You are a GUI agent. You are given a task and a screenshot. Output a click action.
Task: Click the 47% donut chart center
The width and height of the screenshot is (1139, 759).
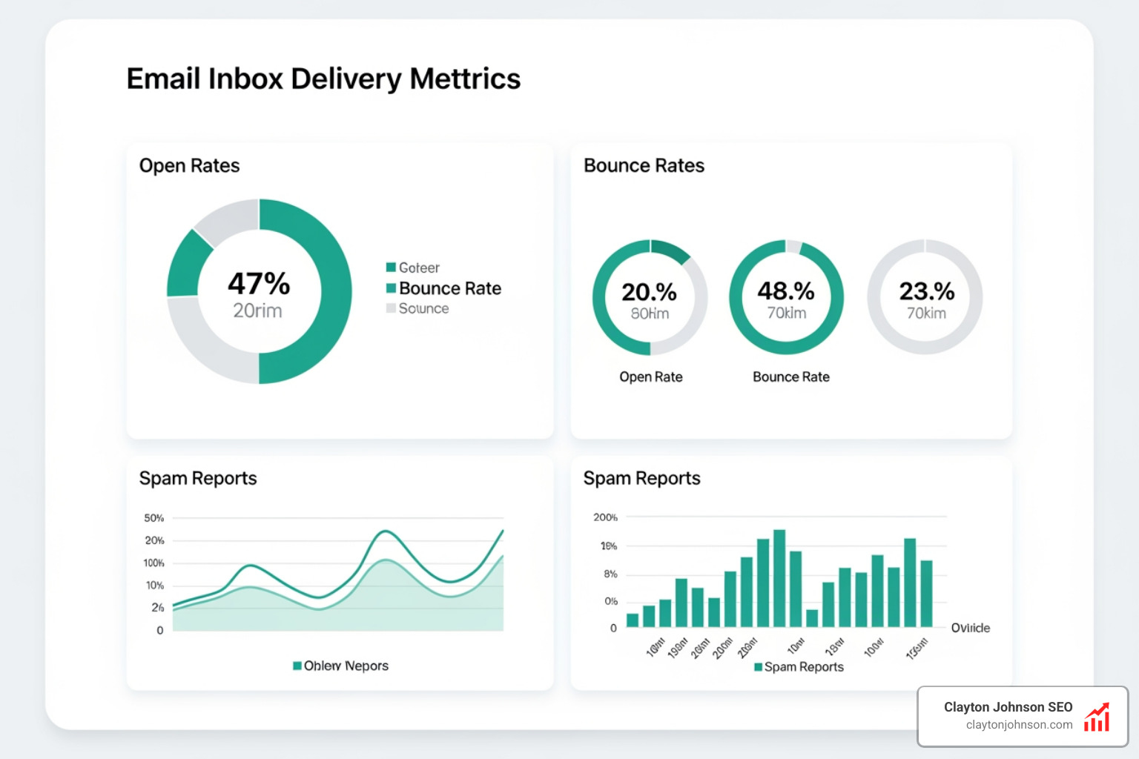tap(259, 291)
